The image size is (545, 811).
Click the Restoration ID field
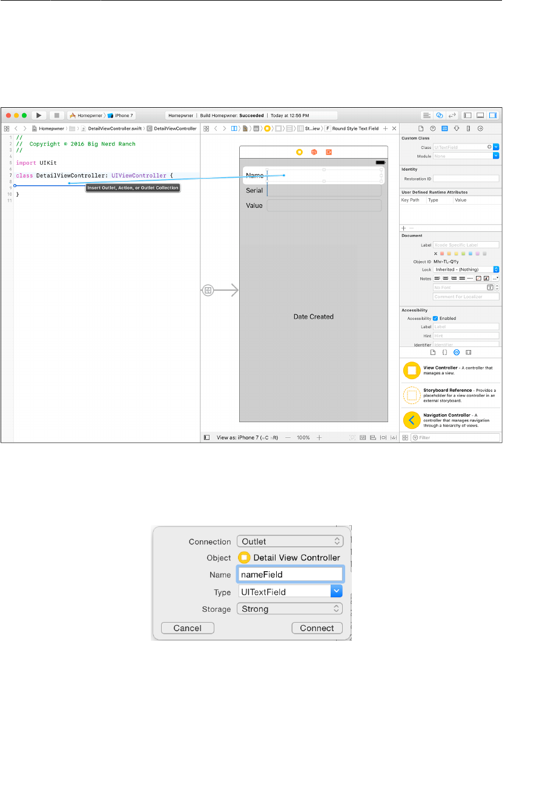coord(466,179)
